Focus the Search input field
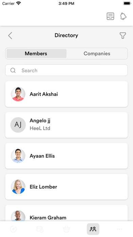Viewport: 133px width, 237px height. tap(66, 70)
